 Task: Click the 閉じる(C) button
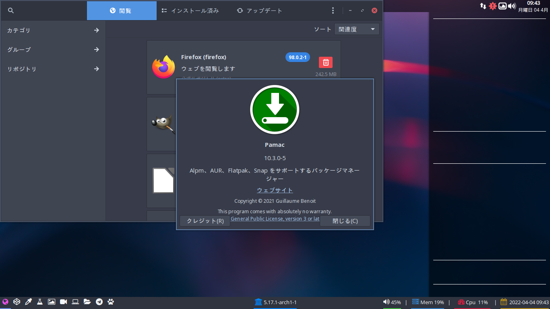[345, 221]
